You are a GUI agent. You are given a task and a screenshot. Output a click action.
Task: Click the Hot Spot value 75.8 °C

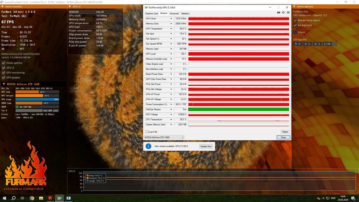point(181,34)
